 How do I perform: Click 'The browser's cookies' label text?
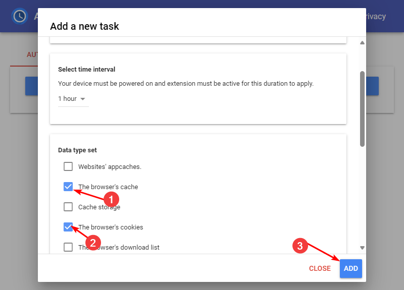(x=111, y=227)
